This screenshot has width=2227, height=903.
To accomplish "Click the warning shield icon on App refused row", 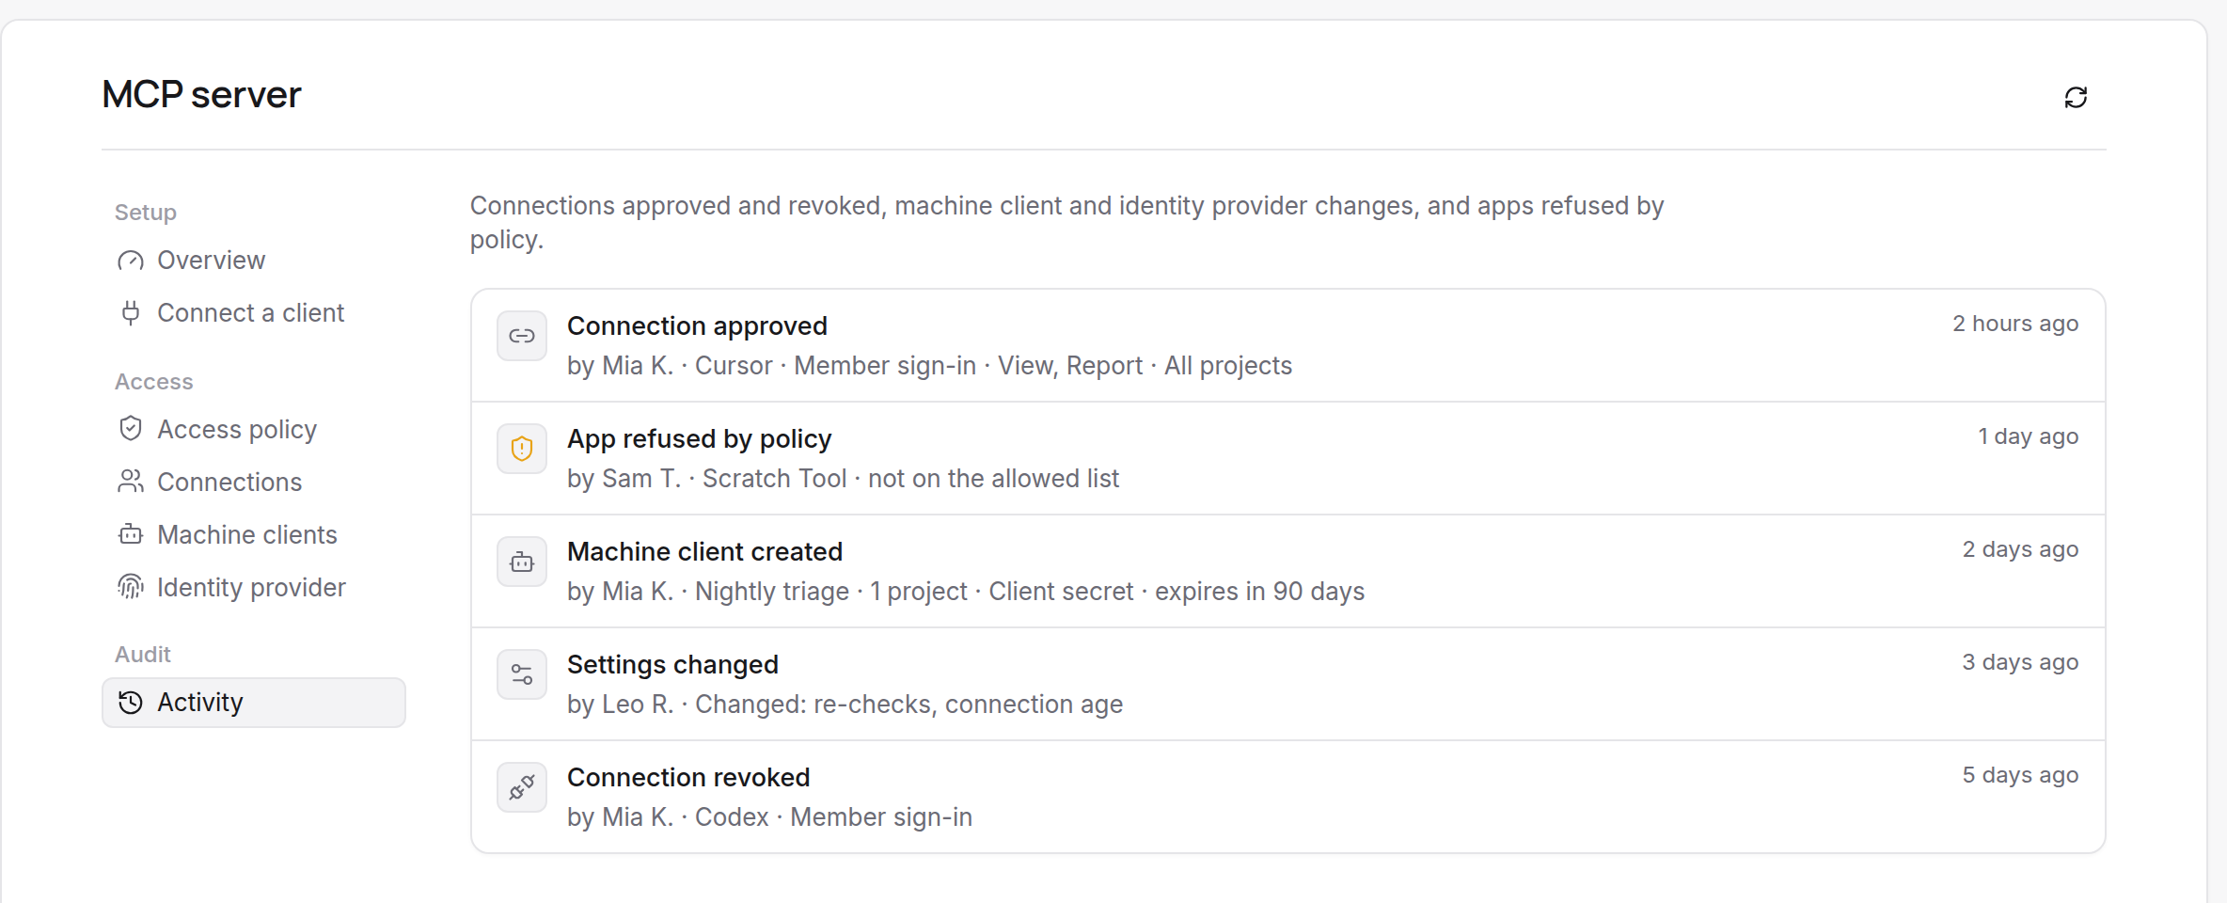I will (x=522, y=449).
